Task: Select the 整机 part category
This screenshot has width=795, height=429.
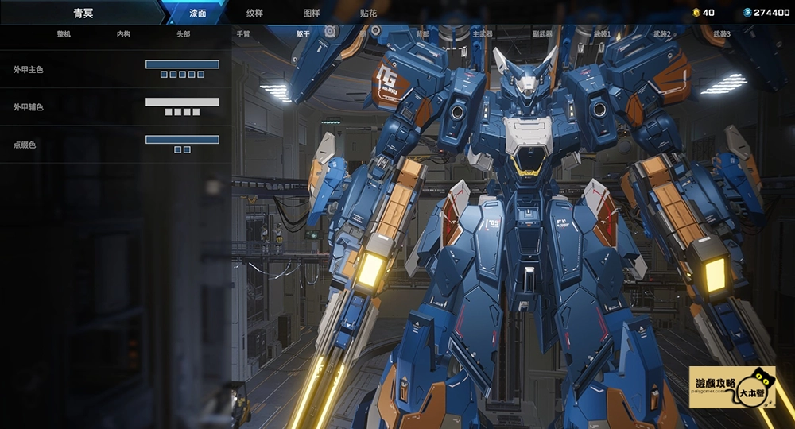Action: point(64,34)
